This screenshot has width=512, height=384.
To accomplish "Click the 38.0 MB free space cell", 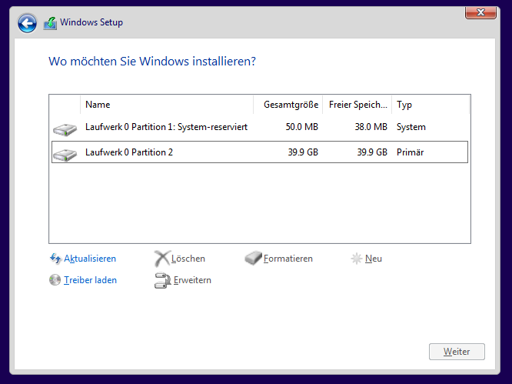I will (x=371, y=127).
